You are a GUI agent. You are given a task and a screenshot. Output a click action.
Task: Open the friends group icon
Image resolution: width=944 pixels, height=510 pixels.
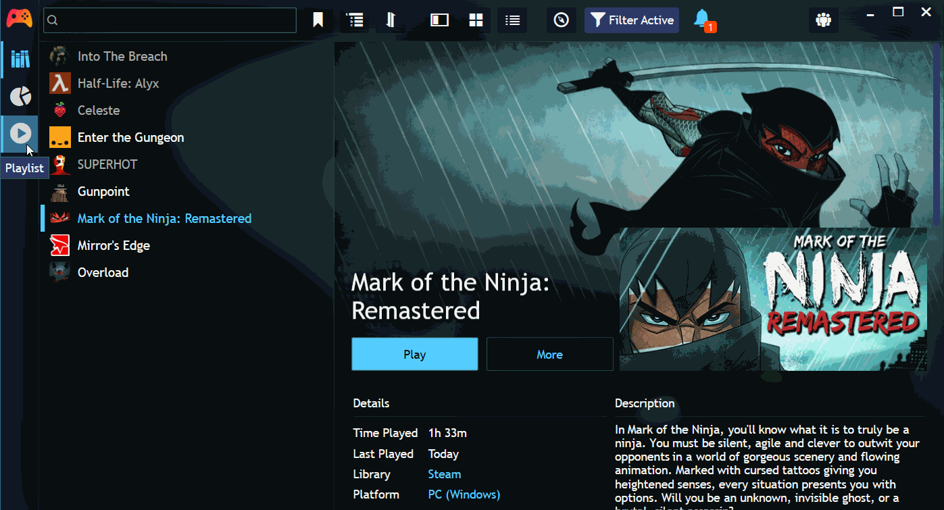(x=823, y=20)
